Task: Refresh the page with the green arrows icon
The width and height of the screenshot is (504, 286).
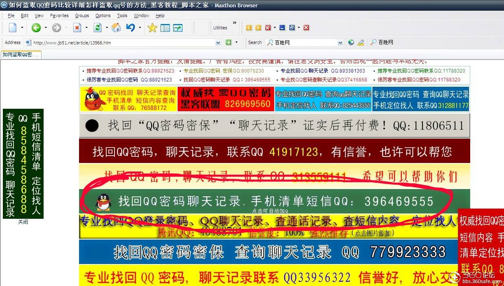Action: pyautogui.click(x=97, y=28)
